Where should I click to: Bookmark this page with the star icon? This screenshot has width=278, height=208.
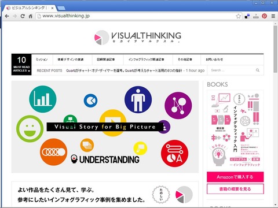click(239, 16)
